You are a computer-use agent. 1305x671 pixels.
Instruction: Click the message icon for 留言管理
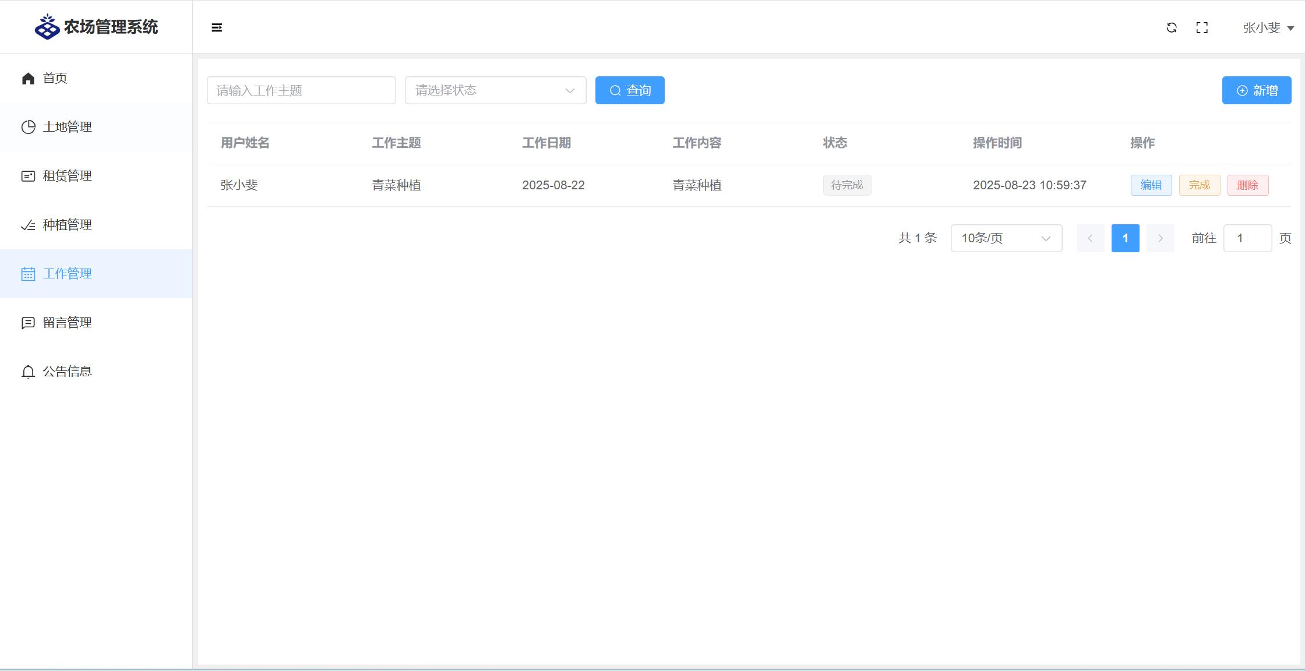click(28, 323)
